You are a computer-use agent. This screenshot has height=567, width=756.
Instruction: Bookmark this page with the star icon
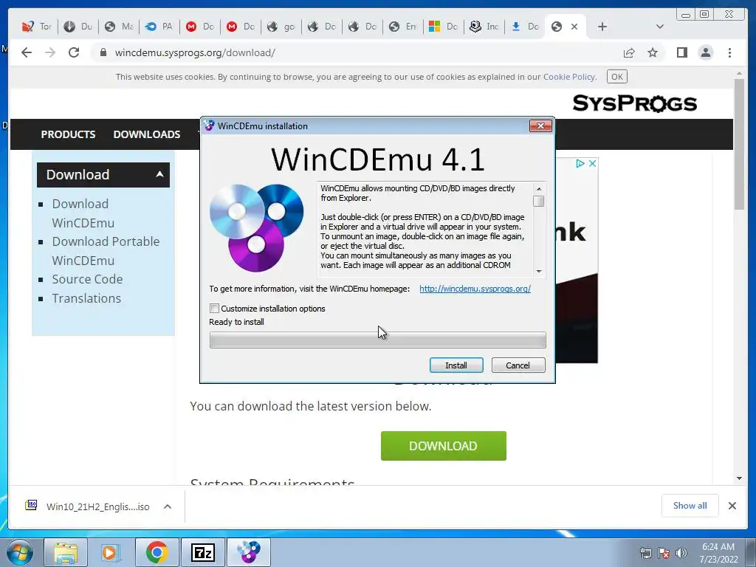[653, 52]
